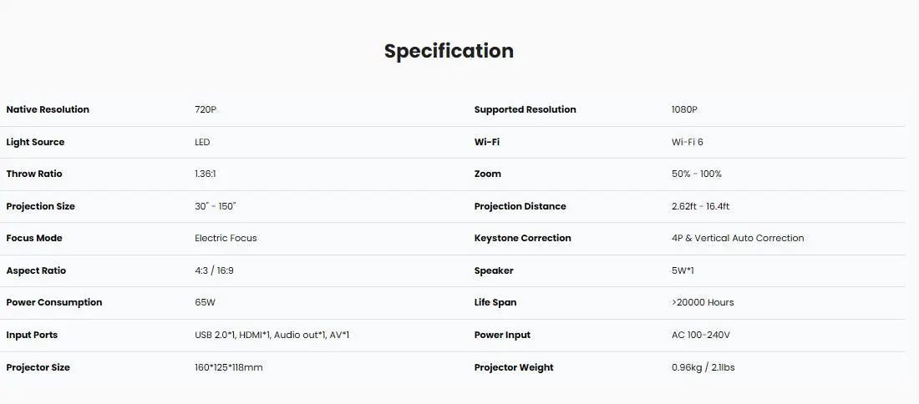Click the 50% - 100% zoom value
The image size is (919, 404).
pyautogui.click(x=697, y=174)
